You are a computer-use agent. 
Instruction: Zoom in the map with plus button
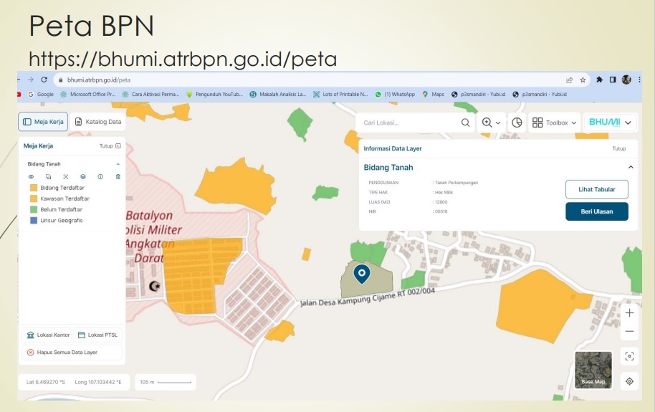tap(629, 313)
